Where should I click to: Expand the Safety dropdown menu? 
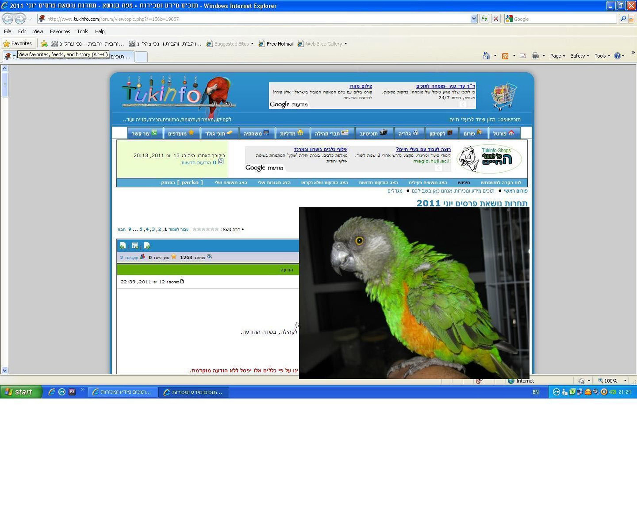point(579,56)
